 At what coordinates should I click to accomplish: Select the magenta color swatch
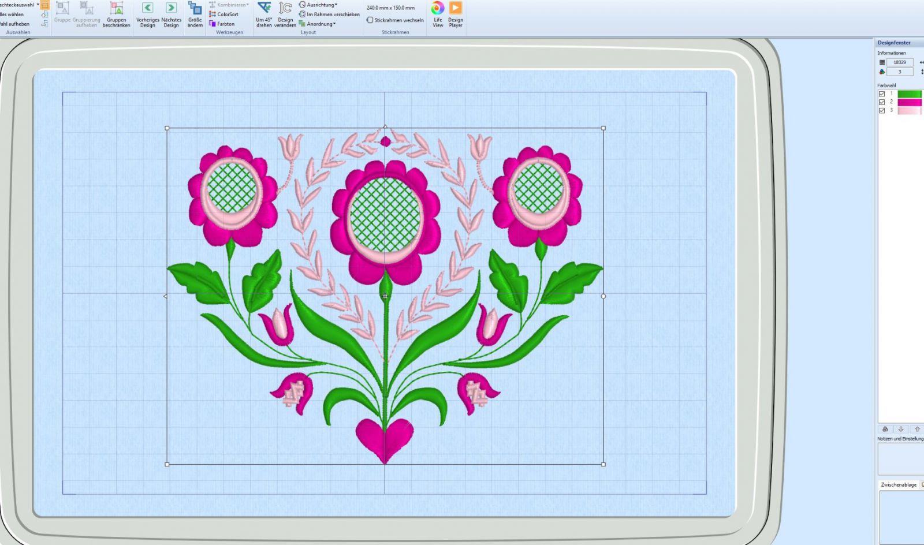[x=910, y=102]
